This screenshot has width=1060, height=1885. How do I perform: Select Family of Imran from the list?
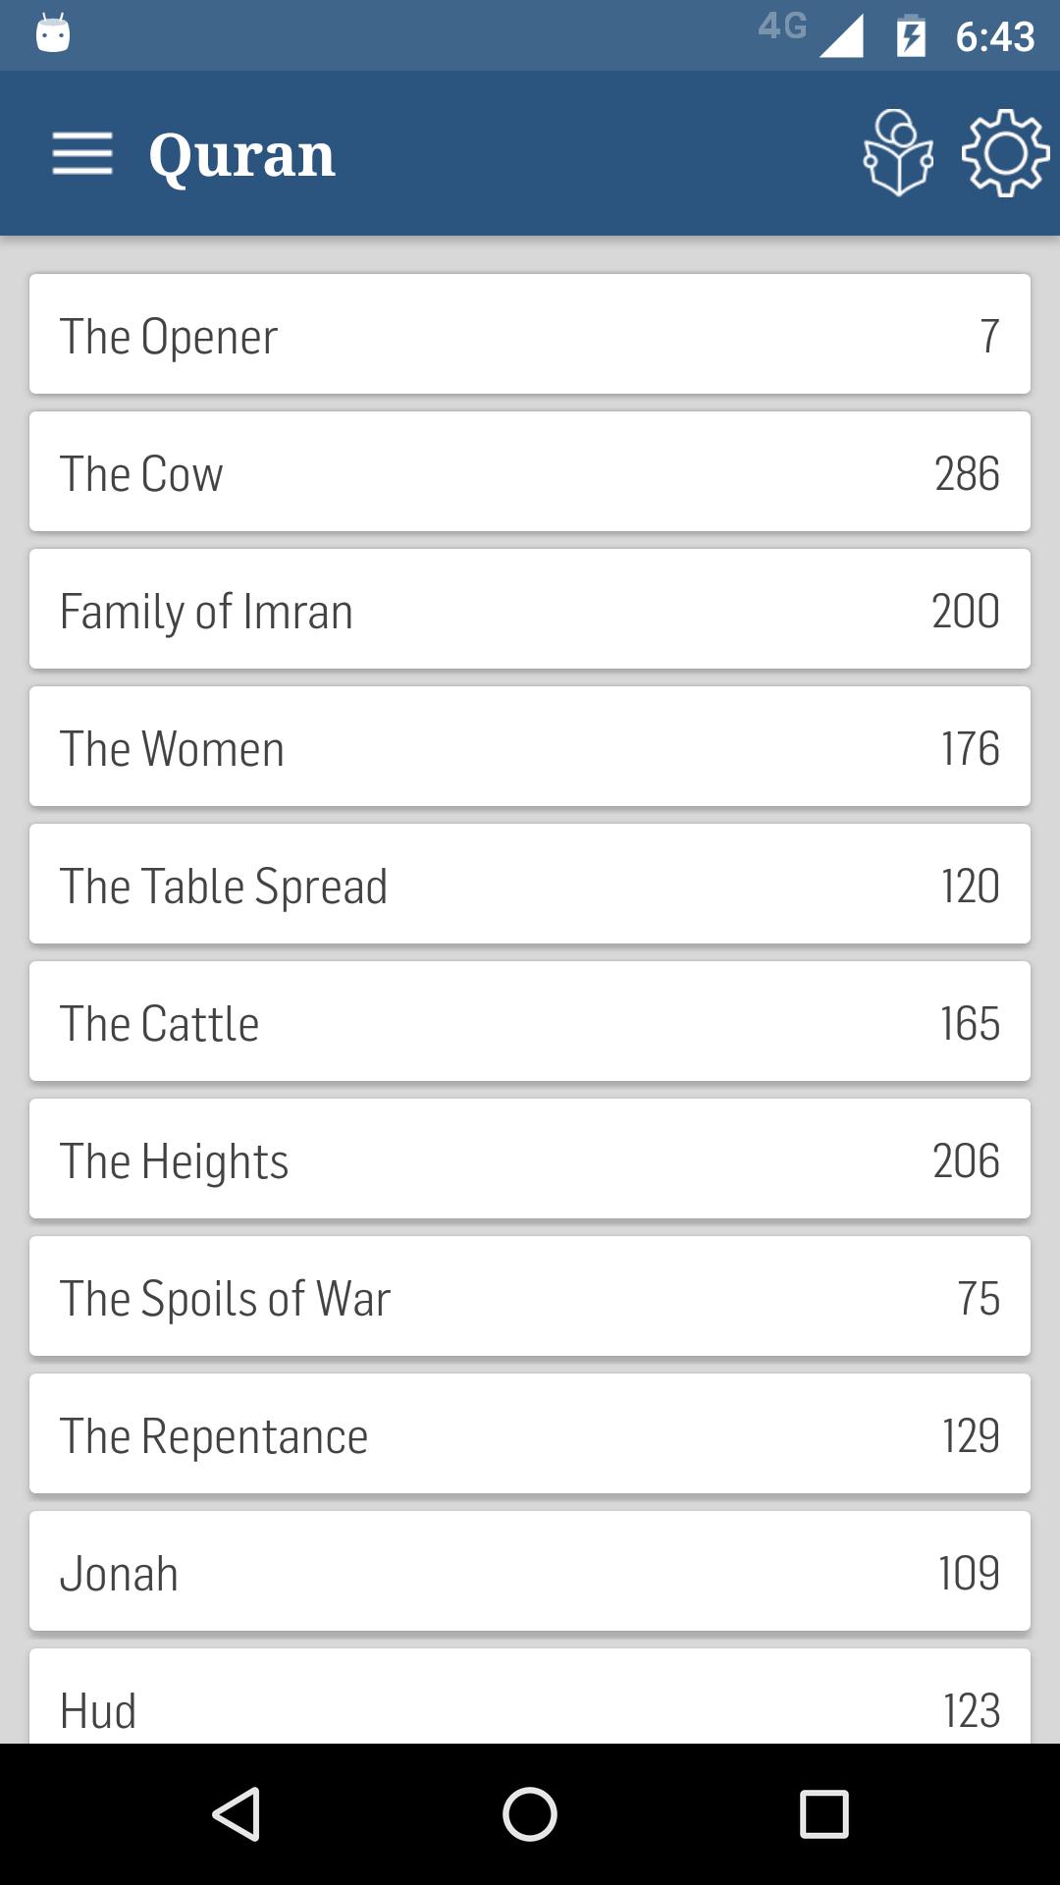tap(530, 609)
